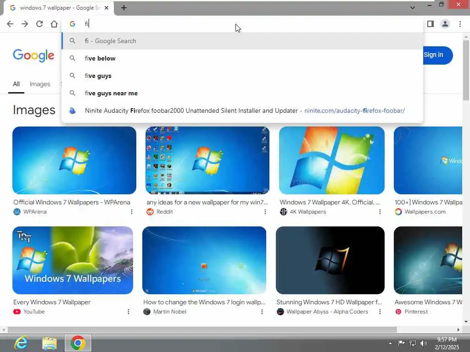
Task: Click the 4K Wallpapers source icon
Action: pos(283,212)
